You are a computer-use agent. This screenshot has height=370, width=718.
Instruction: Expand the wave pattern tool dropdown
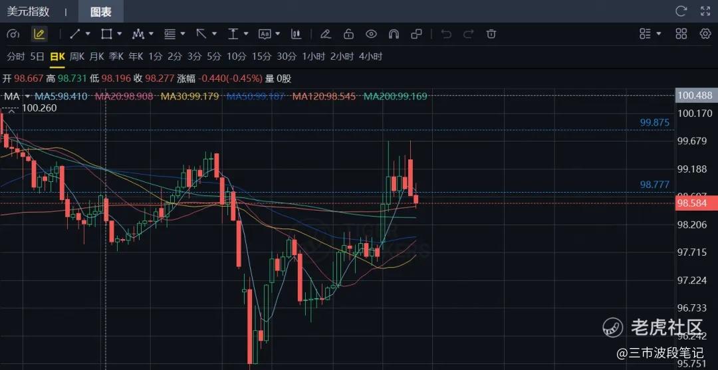(x=151, y=34)
